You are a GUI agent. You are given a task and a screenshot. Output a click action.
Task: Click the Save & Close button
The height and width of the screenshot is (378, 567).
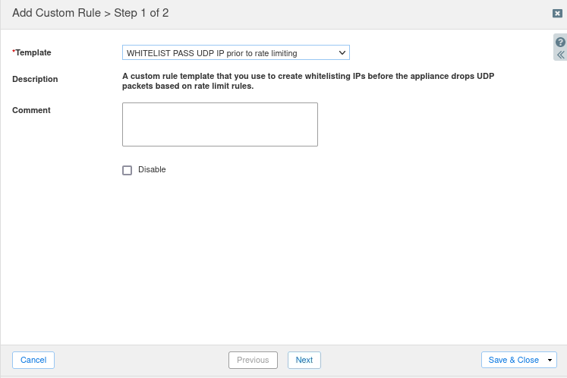512,360
